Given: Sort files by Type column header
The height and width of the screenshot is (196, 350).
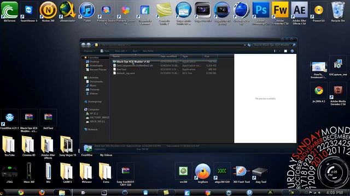Looking at the screenshot, I should click(x=192, y=56).
